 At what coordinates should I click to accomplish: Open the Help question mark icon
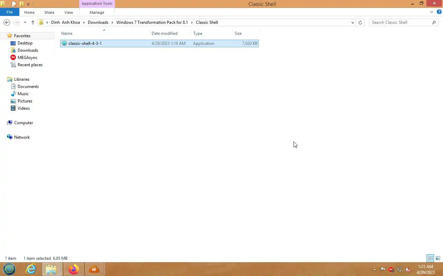coord(439,12)
